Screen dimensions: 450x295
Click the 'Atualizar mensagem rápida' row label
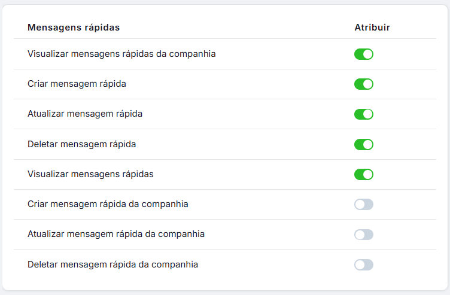click(85, 114)
